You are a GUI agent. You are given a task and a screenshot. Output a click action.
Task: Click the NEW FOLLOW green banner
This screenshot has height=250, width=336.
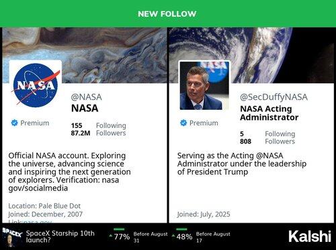(167, 13)
